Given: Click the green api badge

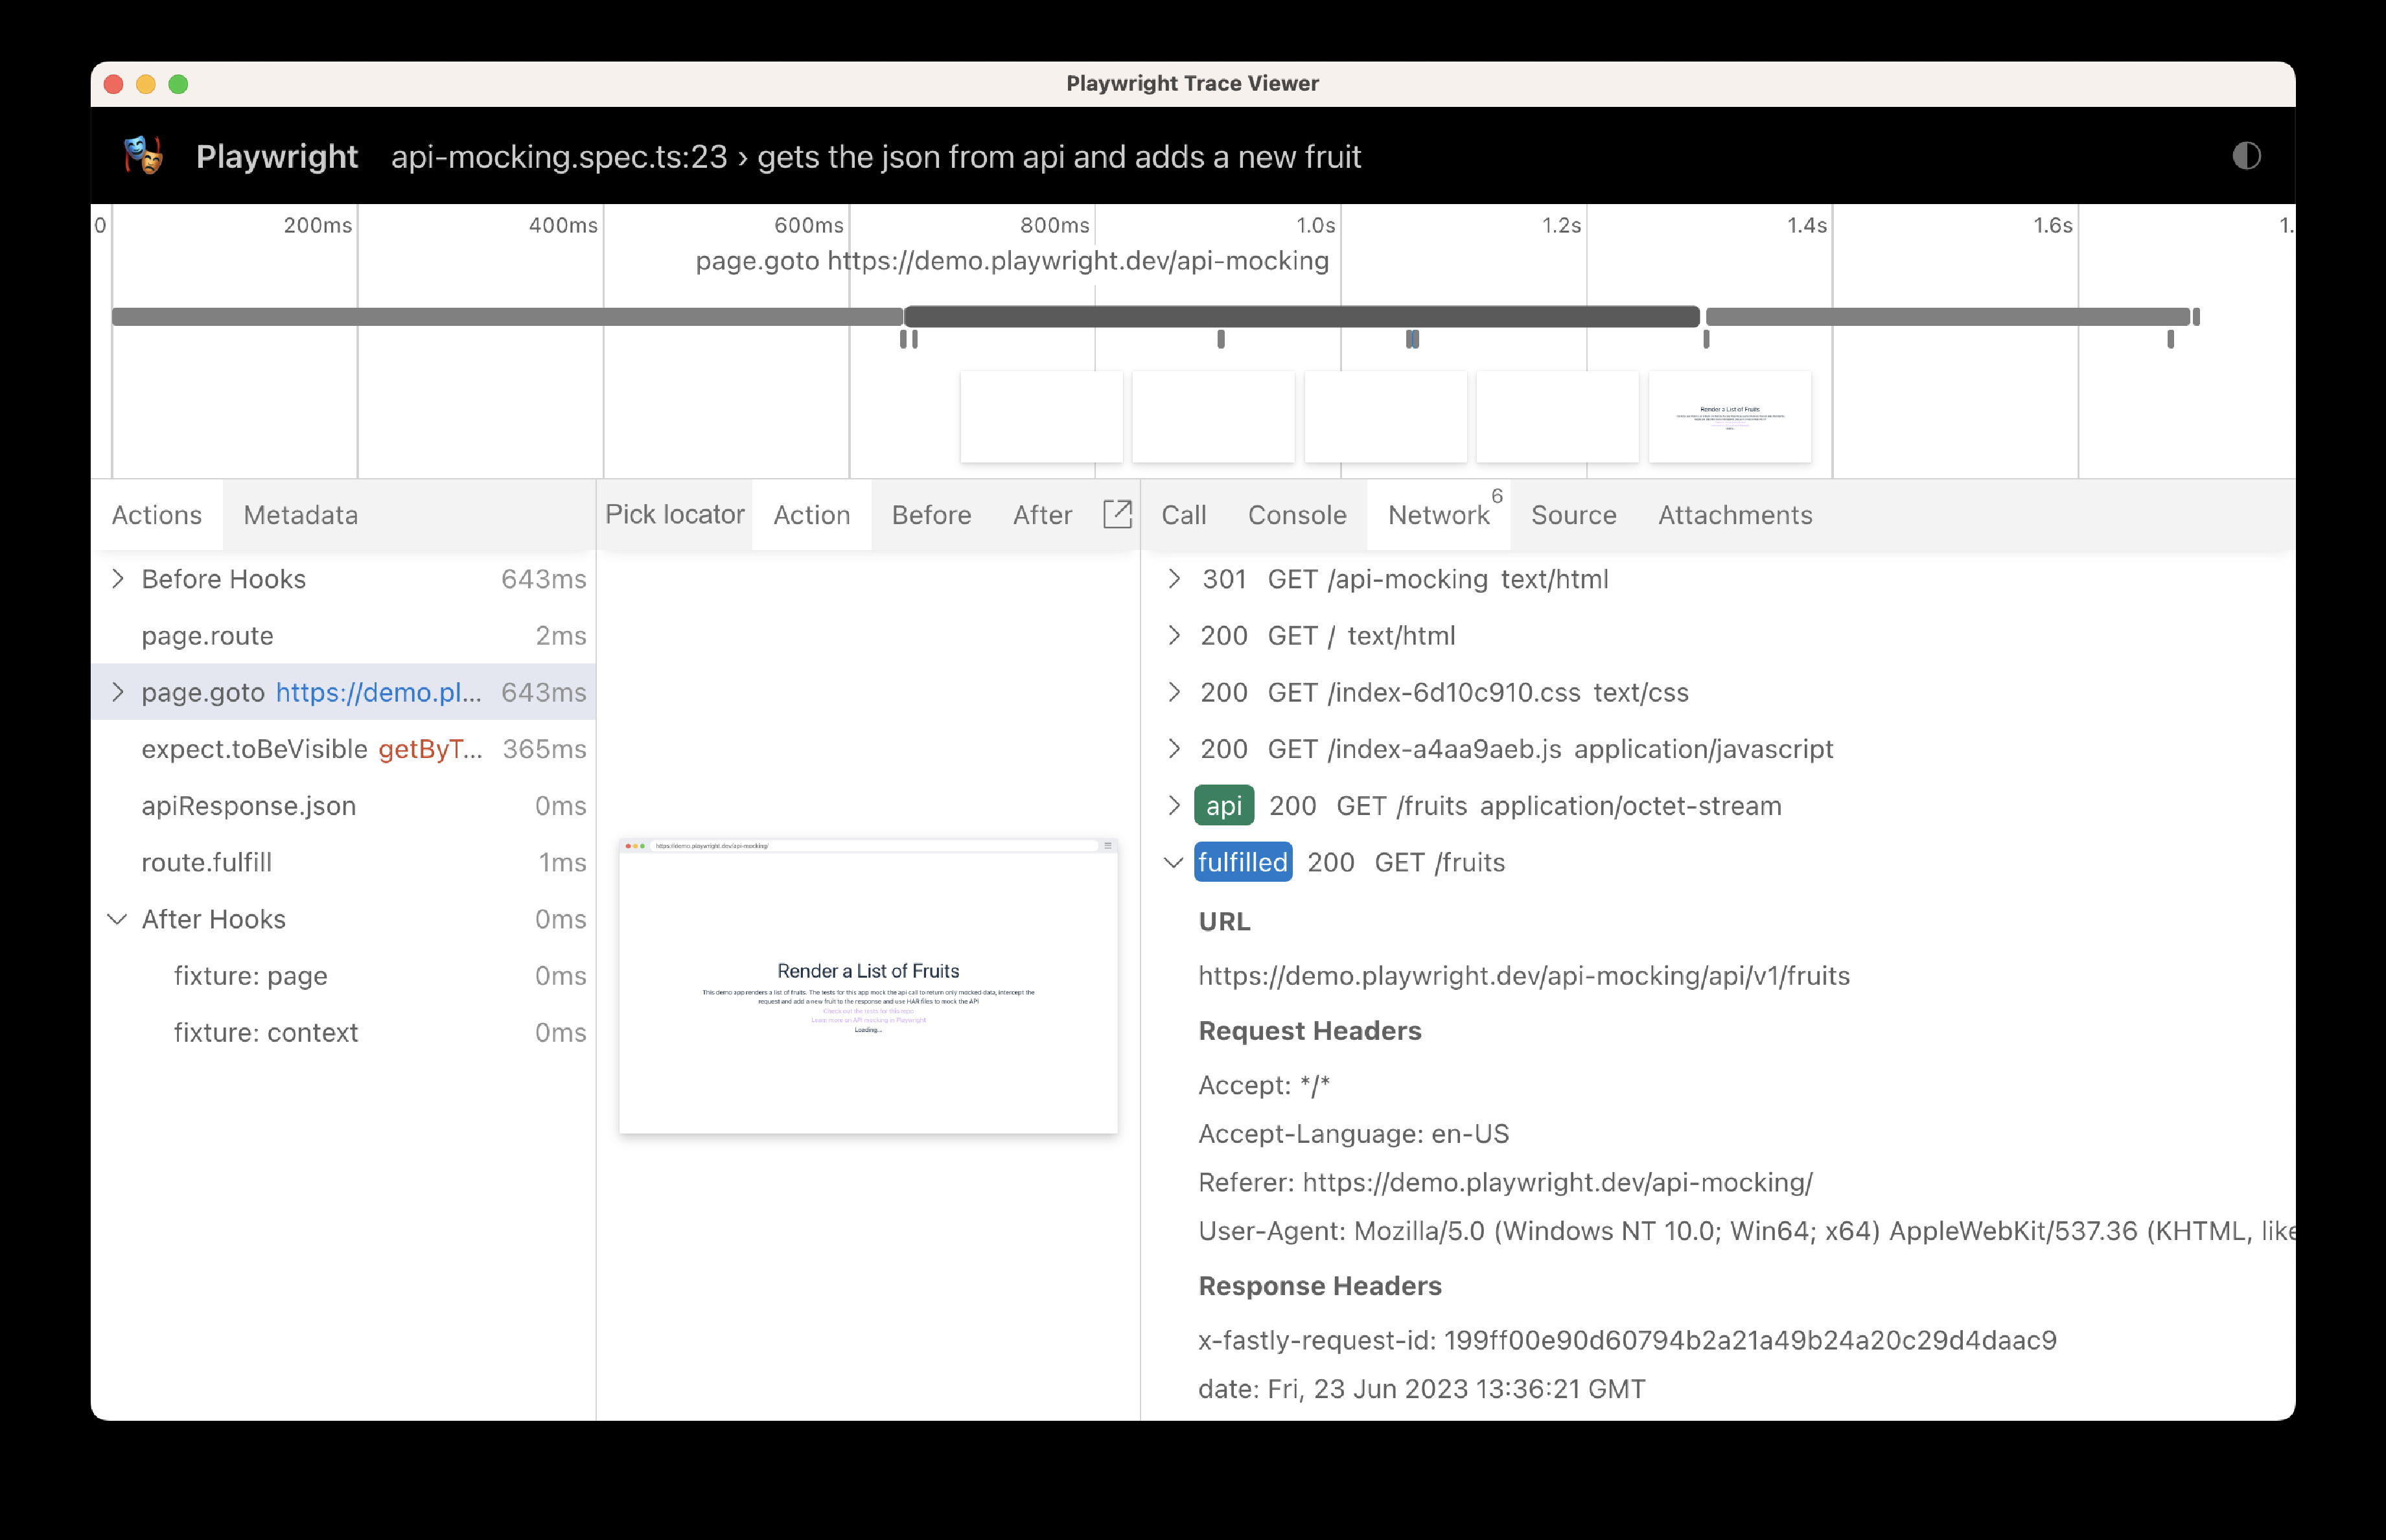Looking at the screenshot, I should tap(1224, 806).
